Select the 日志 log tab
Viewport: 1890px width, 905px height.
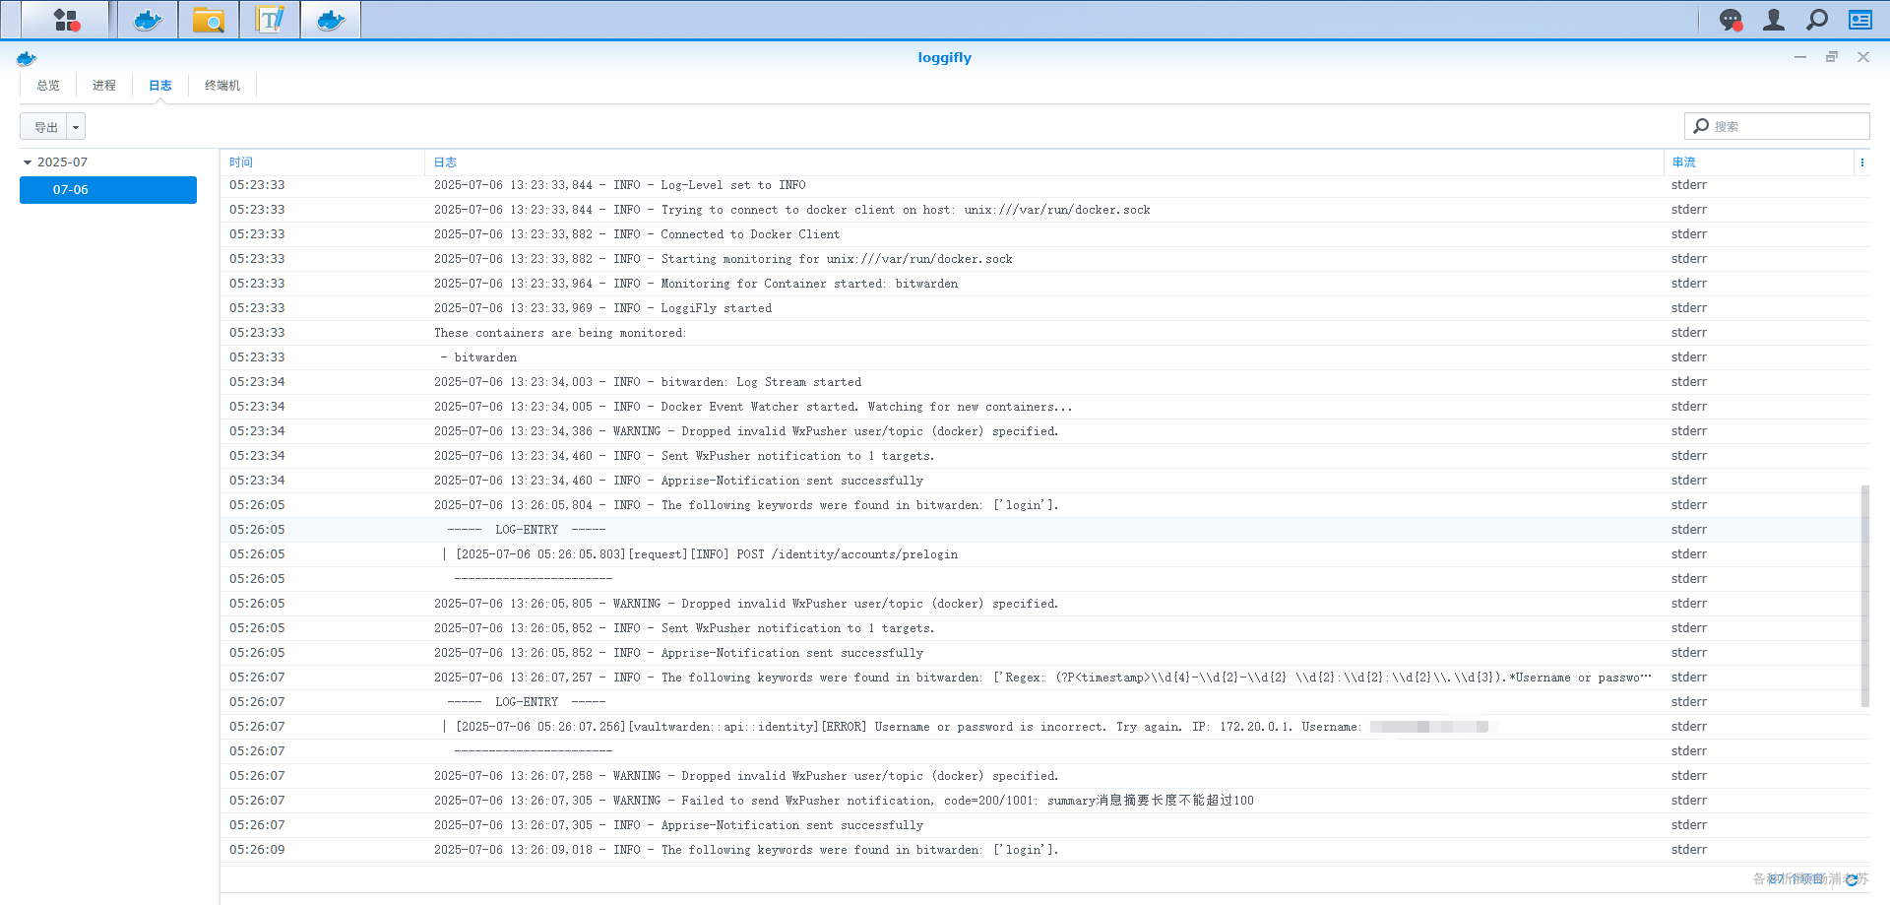click(160, 86)
